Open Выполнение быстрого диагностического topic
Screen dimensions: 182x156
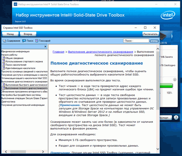26,85
